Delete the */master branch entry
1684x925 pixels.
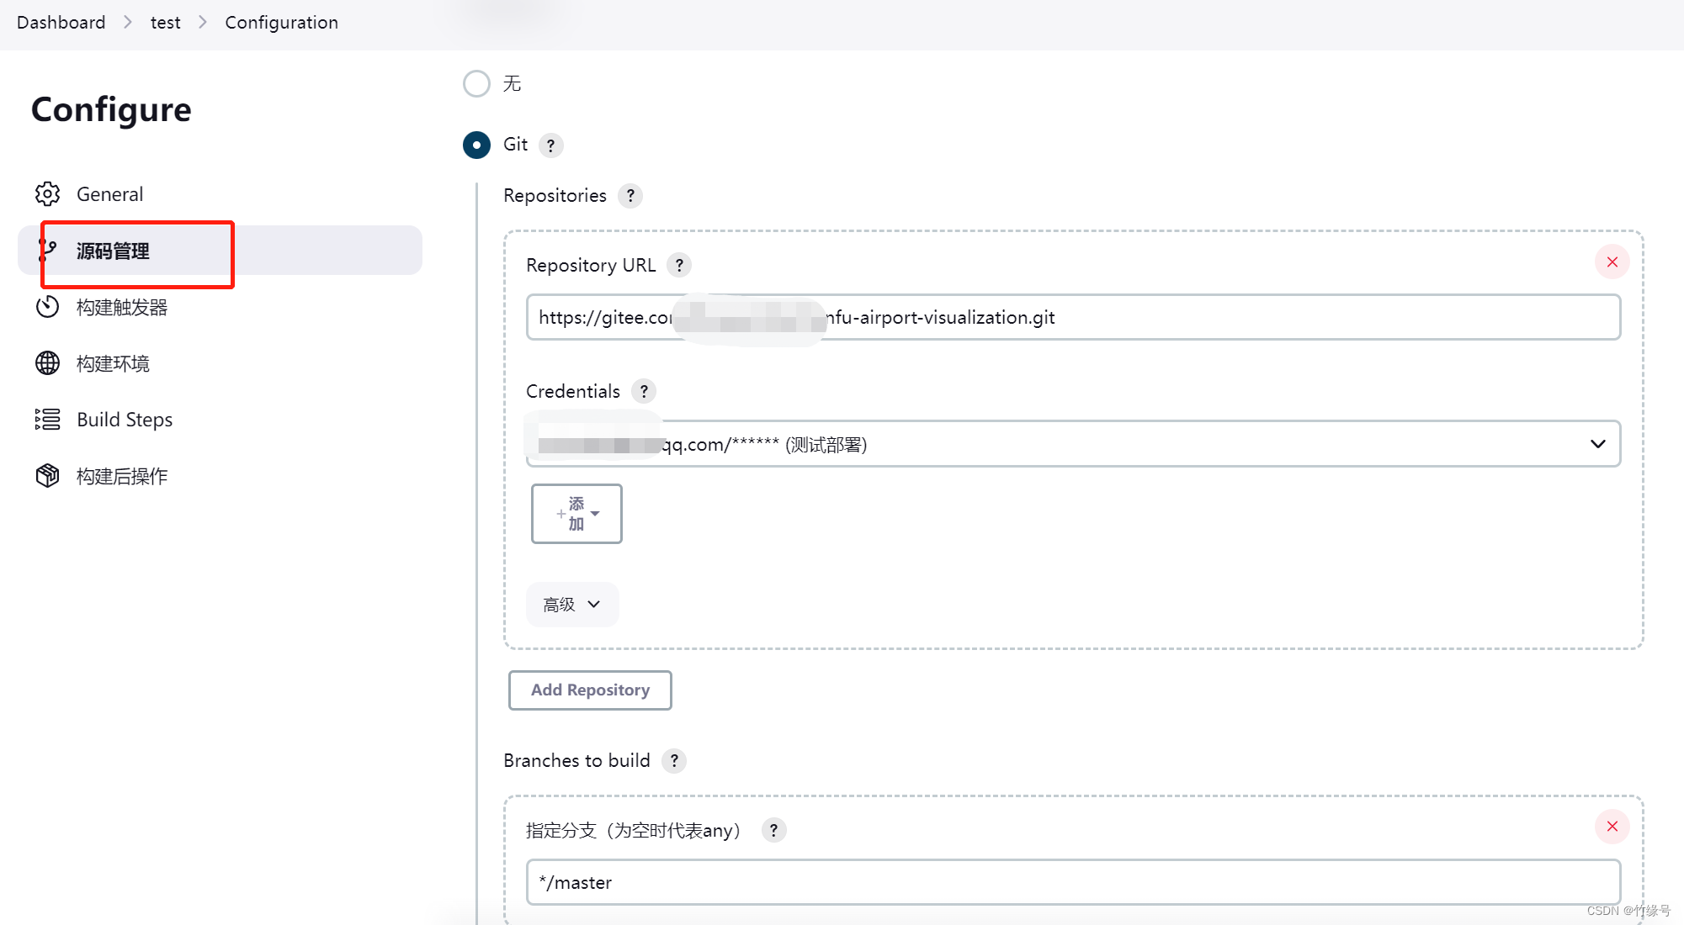pos(1612,827)
